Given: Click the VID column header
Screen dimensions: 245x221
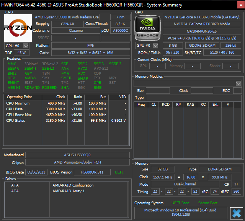Looking at the screenshot, I should click(x=119, y=97).
